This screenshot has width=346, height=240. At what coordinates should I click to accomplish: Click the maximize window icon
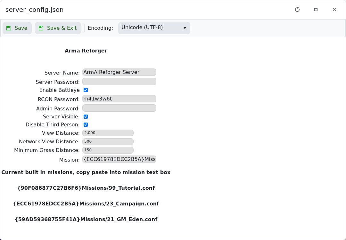pos(316,9)
